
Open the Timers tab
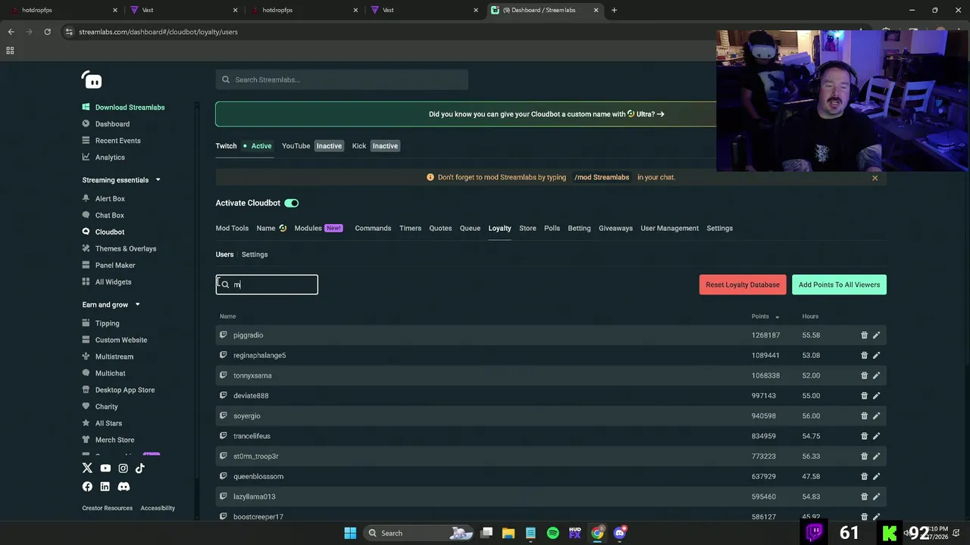pyautogui.click(x=410, y=229)
